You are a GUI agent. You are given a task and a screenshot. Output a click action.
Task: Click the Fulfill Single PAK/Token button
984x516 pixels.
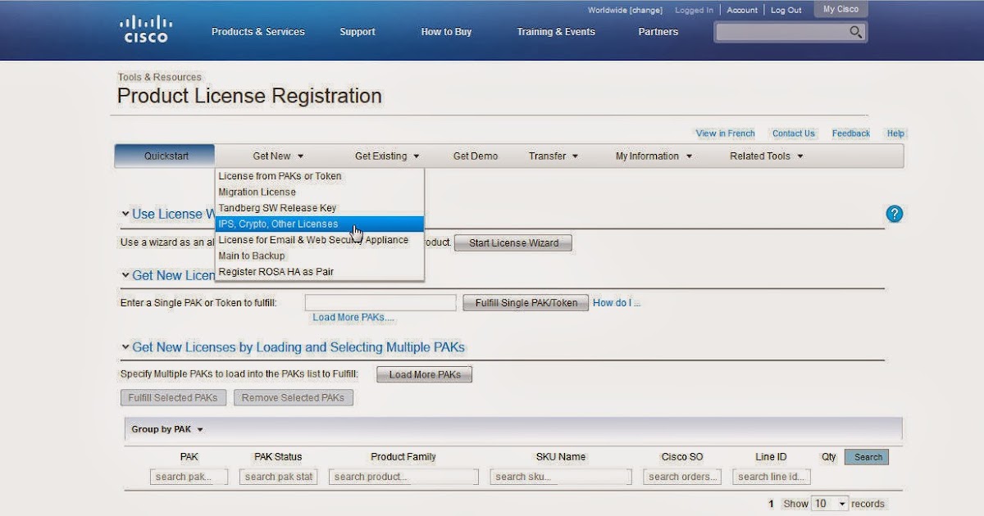coord(526,303)
